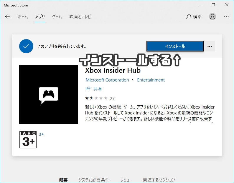Minimize the Microsoft Store window
Viewport: 234px width, 183px height.
pos(200,5)
